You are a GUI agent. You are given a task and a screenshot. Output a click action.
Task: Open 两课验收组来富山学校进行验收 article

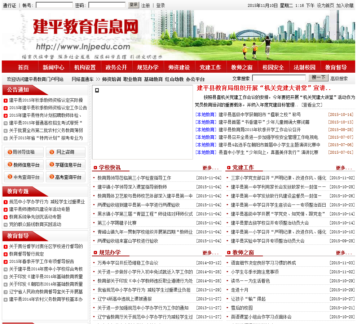click(128, 241)
